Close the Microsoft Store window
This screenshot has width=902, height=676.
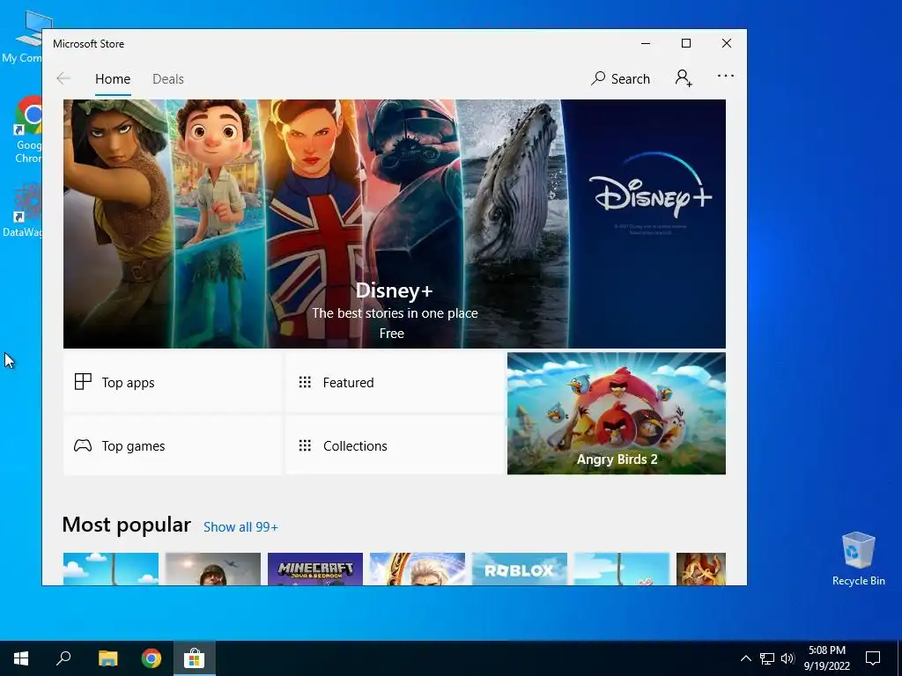[727, 43]
